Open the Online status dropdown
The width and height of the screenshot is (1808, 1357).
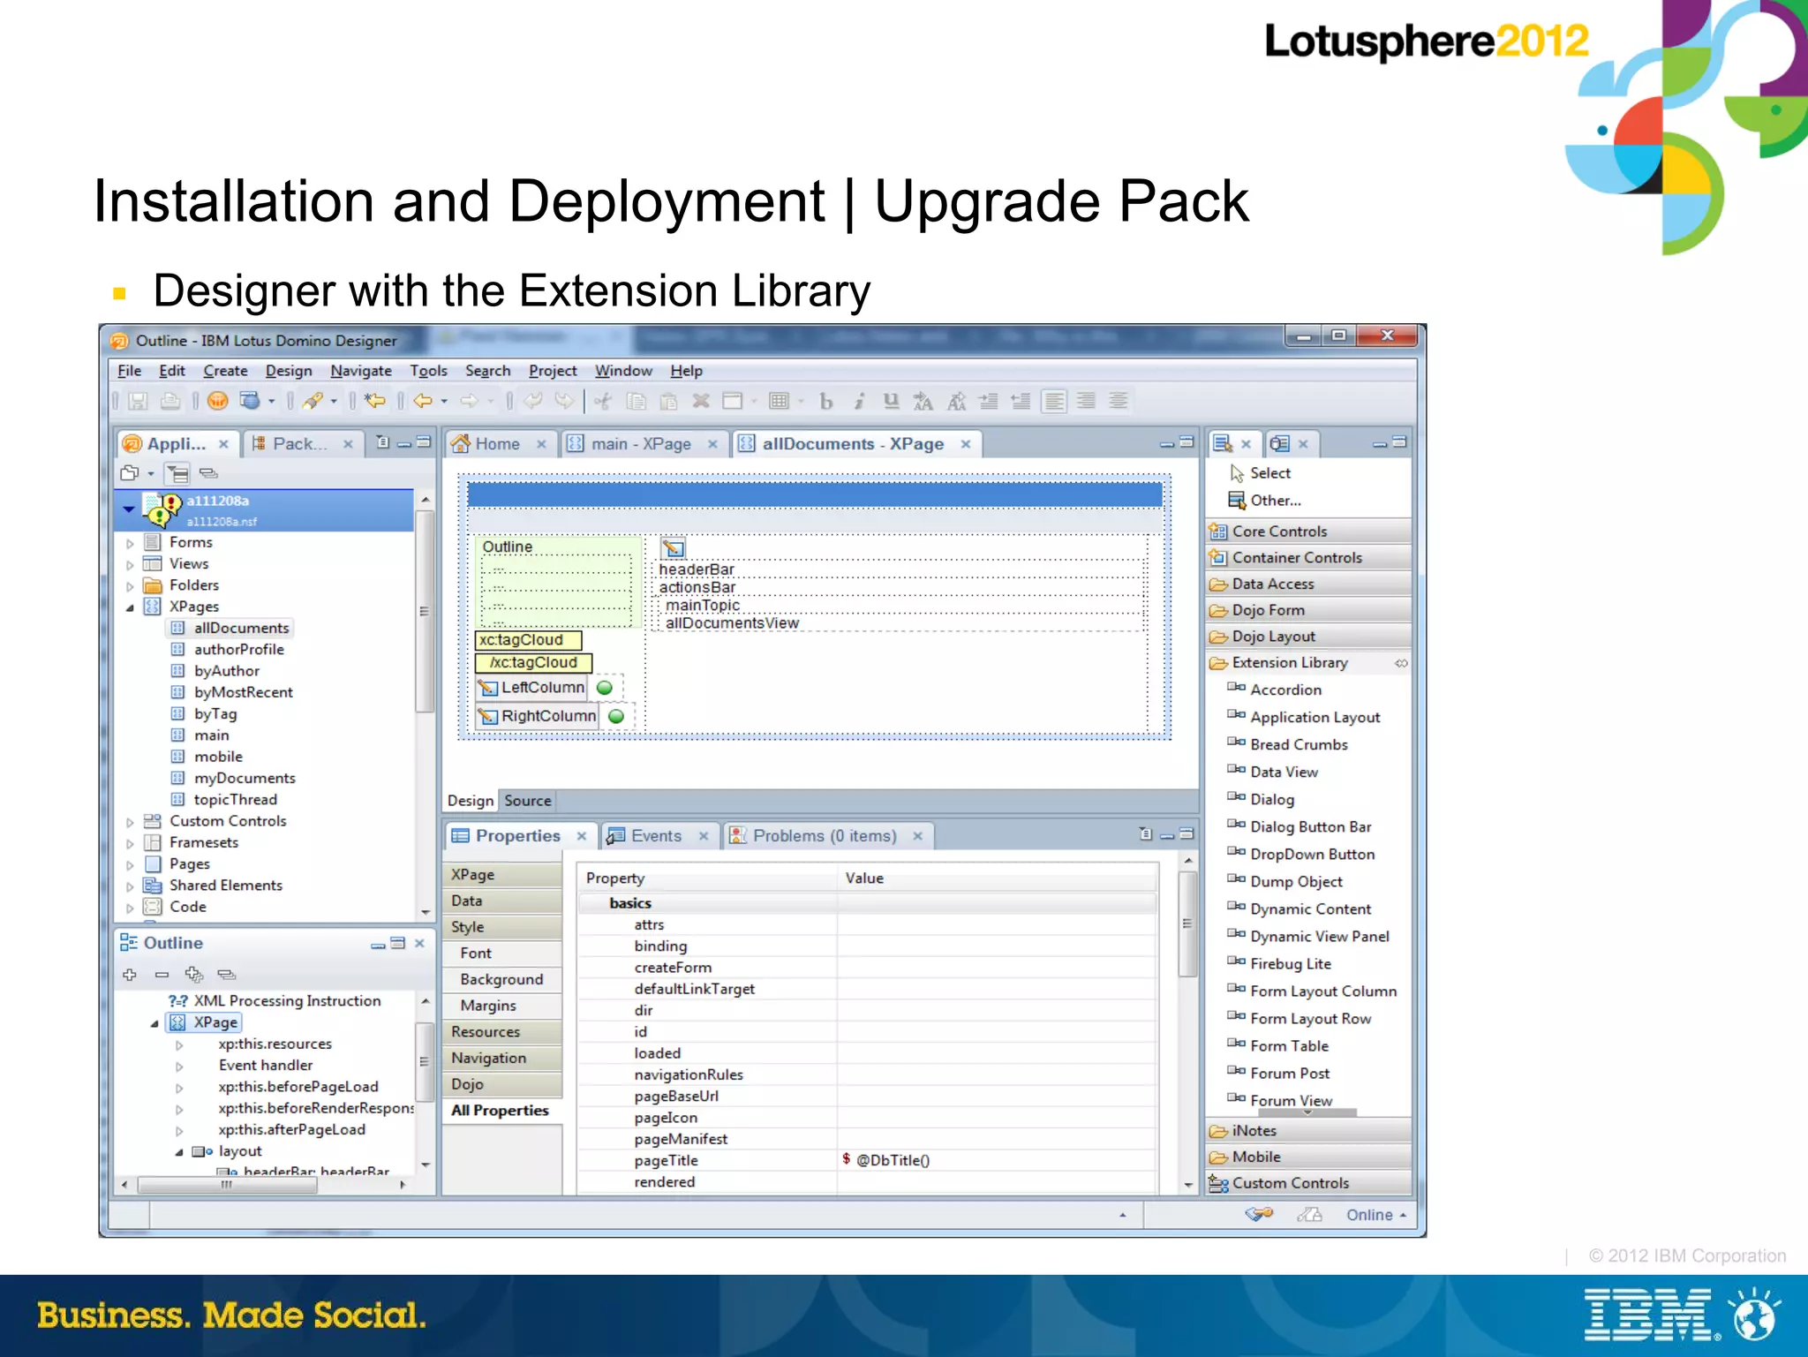[1375, 1215]
